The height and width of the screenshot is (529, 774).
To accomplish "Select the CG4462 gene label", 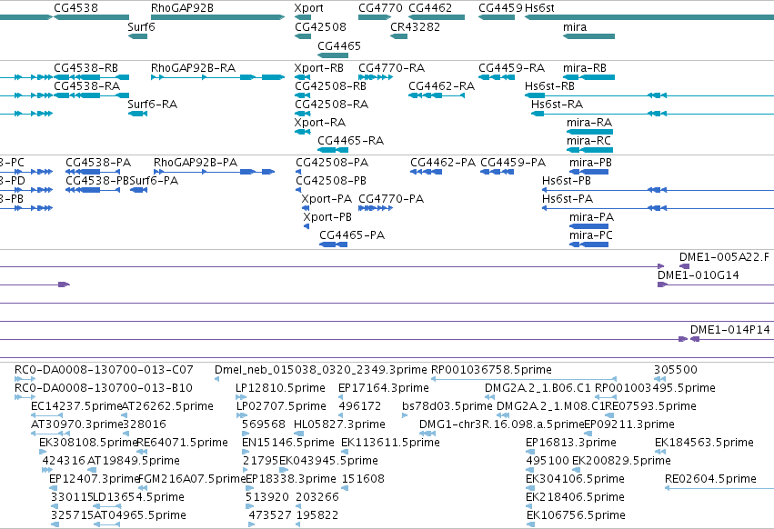I will coord(430,8).
